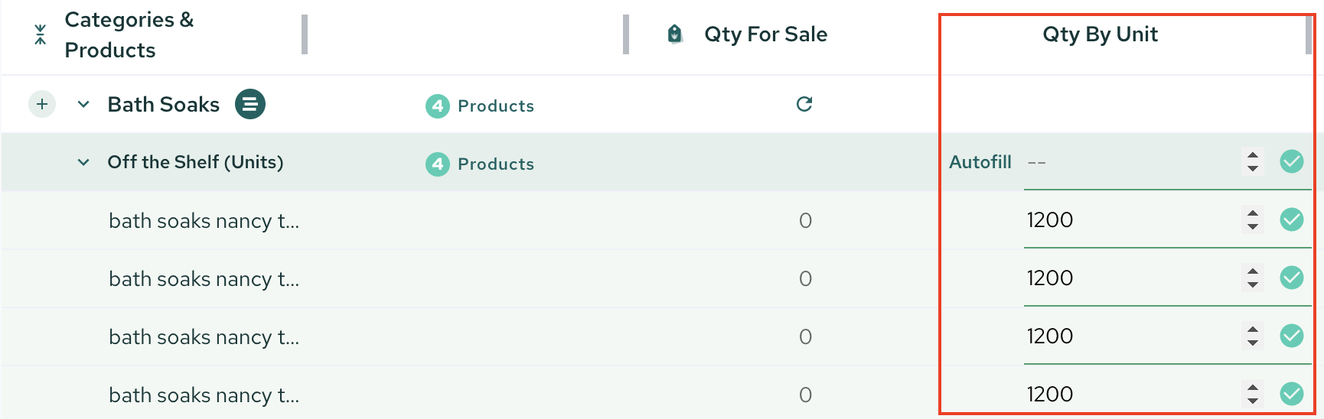Select the Qty For Sale column header

pos(765,34)
